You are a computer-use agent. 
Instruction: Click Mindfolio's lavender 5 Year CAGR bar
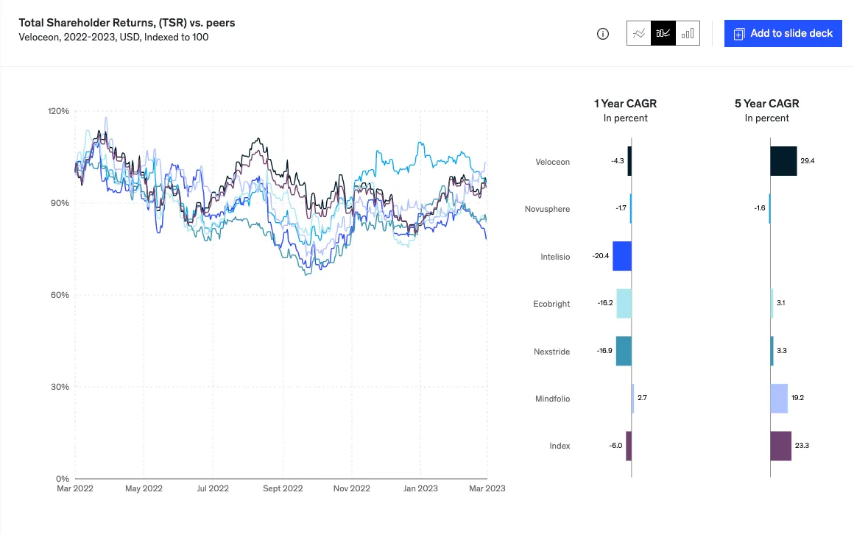pyautogui.click(x=779, y=399)
